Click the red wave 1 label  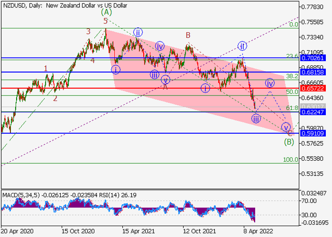[x=46, y=68]
